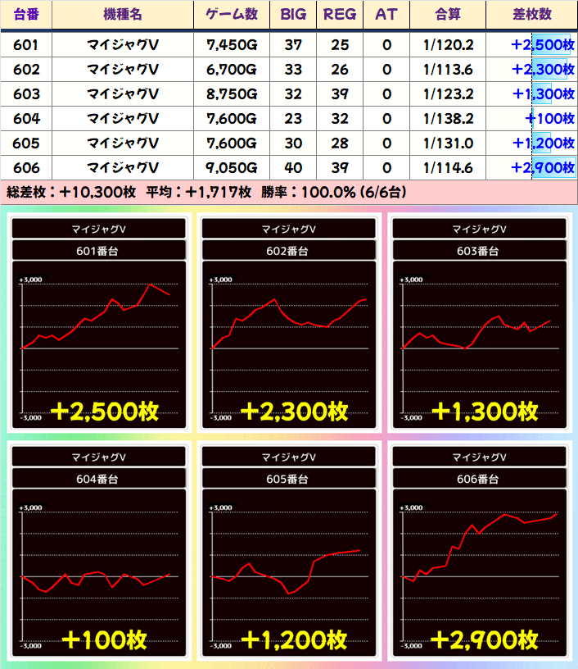Image resolution: width=578 pixels, height=669 pixels.
Task: Click the 606番台 title label
Action: (481, 479)
